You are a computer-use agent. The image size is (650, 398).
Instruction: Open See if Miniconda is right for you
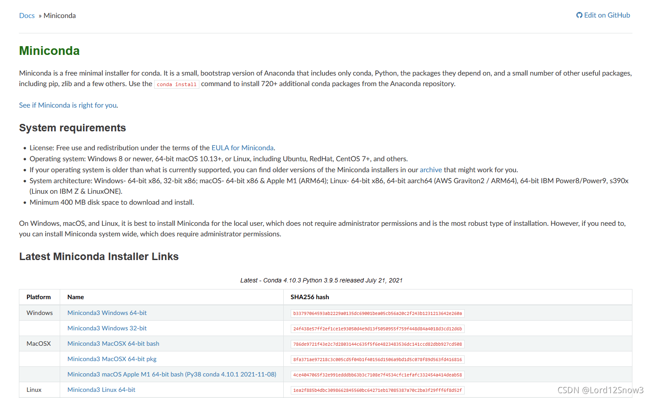(68, 105)
